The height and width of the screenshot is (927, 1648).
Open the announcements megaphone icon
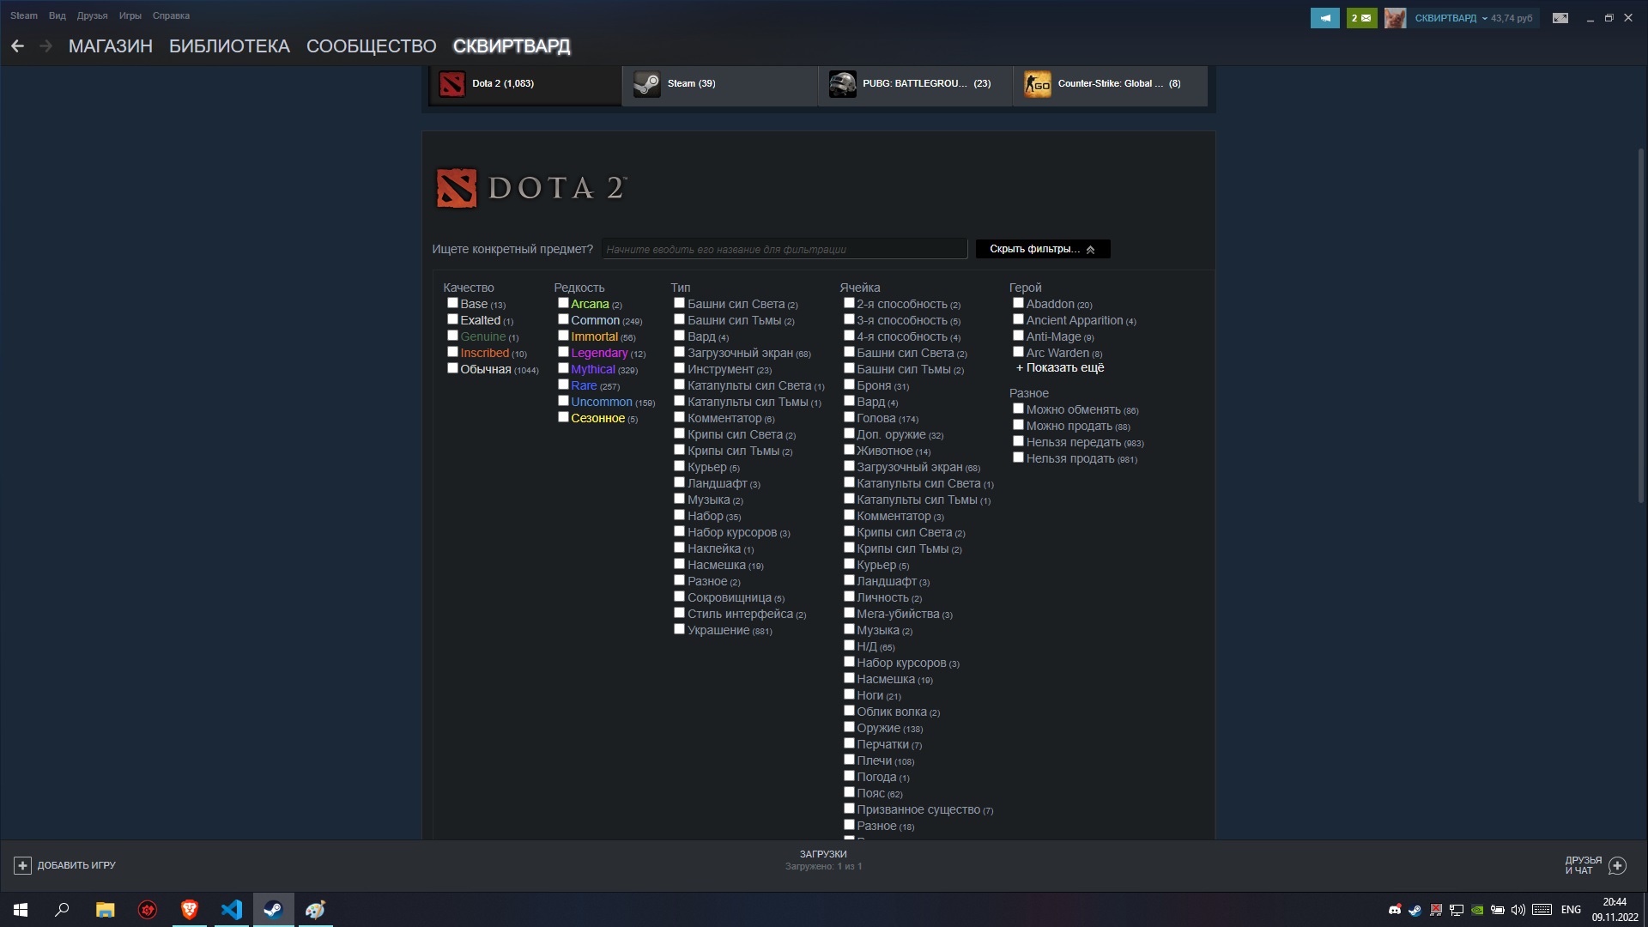(x=1324, y=18)
